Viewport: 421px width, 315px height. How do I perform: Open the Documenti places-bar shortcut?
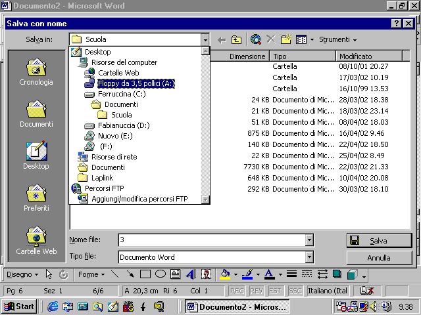tap(36, 114)
